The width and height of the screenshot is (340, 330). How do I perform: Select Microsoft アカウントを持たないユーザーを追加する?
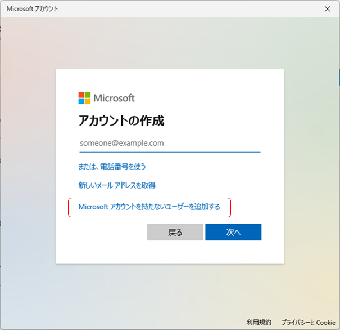(149, 207)
